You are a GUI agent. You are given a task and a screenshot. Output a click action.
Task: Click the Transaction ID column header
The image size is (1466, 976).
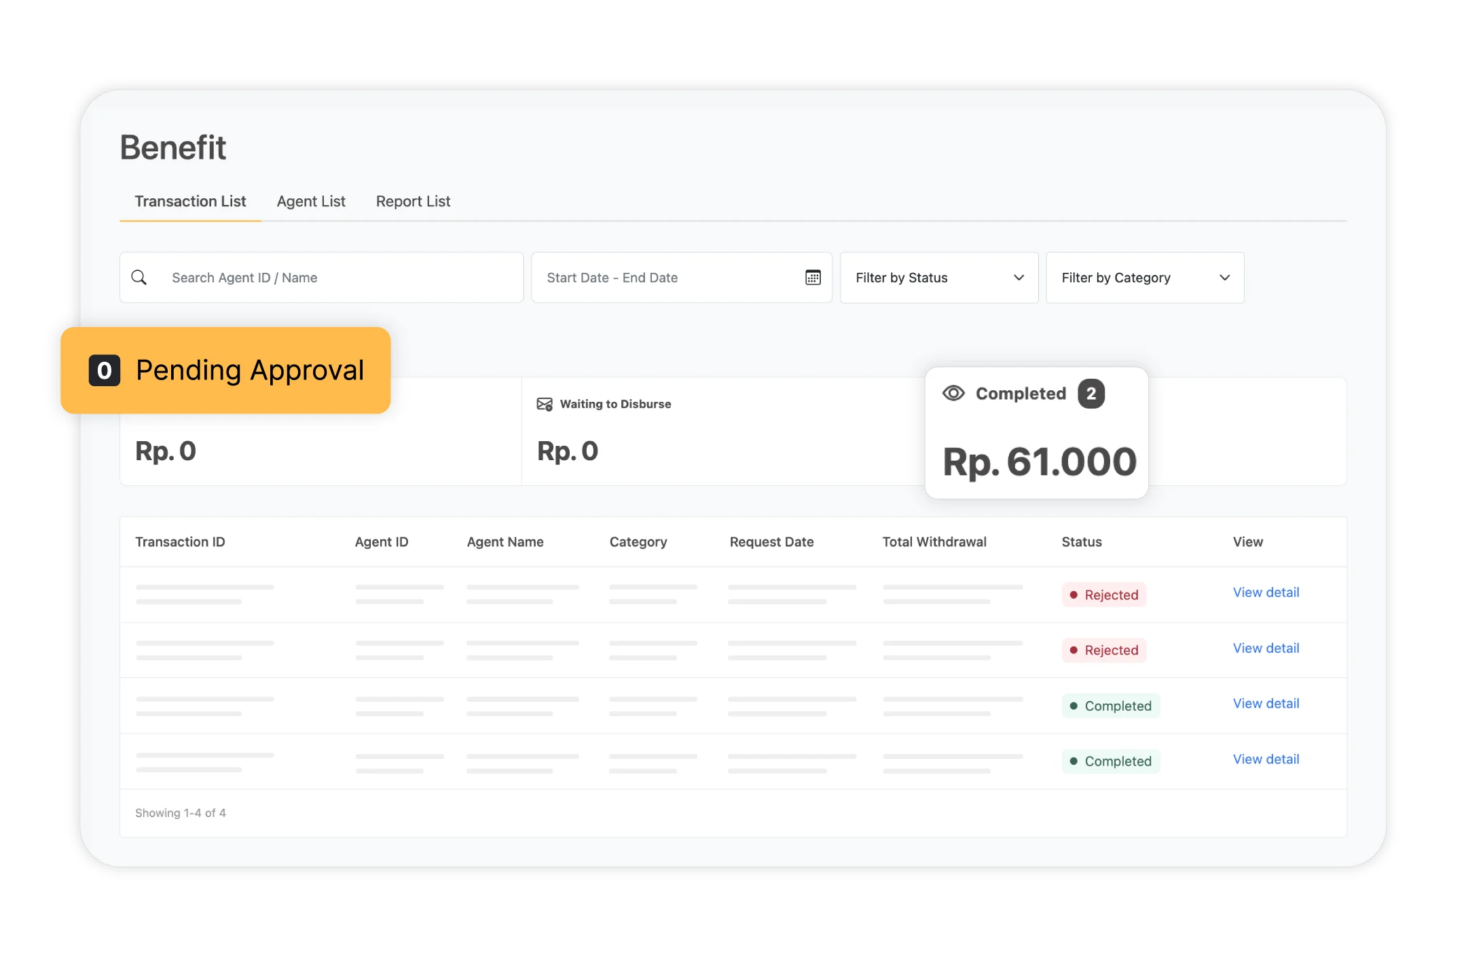[180, 542]
